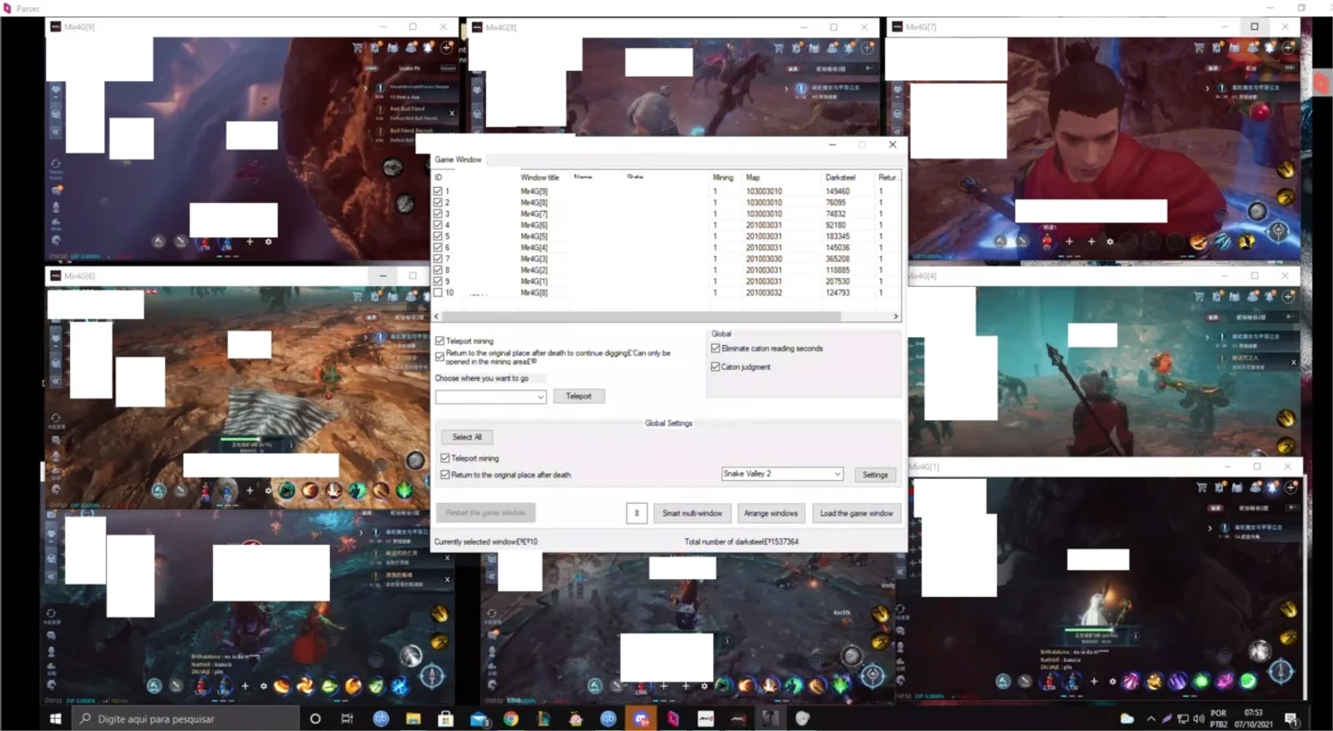Open the Mail app taskbar icon
1333x731 pixels.
(x=479, y=718)
